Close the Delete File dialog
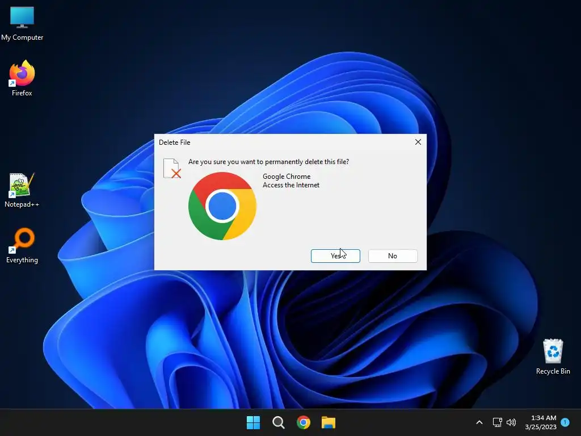 tap(418, 142)
